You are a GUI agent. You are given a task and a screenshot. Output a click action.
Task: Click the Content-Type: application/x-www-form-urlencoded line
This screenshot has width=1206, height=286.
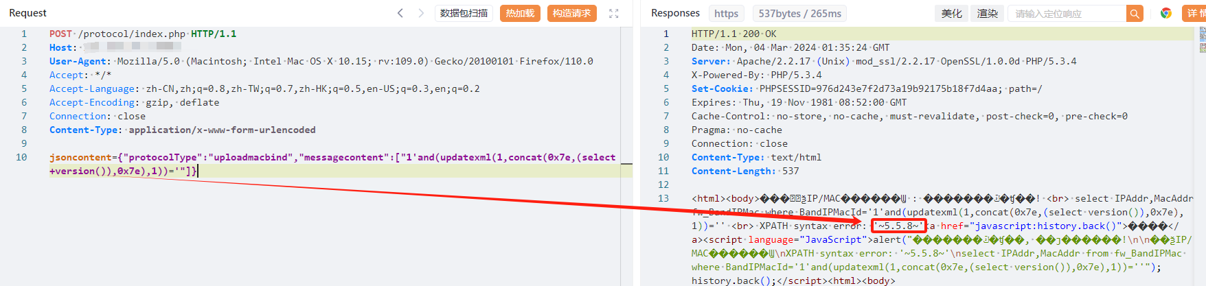point(182,130)
